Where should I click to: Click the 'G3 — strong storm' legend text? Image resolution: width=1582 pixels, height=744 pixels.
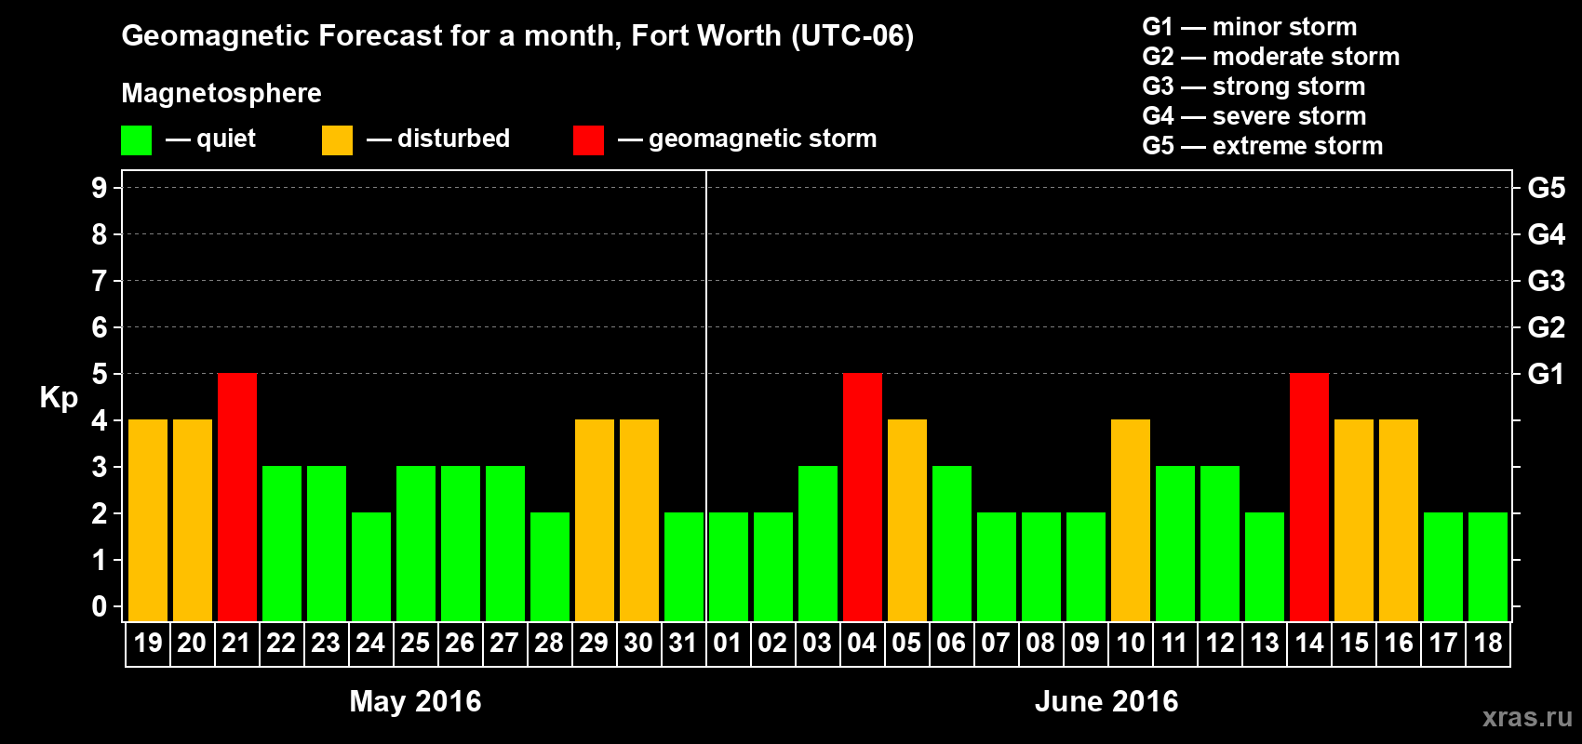click(1254, 86)
